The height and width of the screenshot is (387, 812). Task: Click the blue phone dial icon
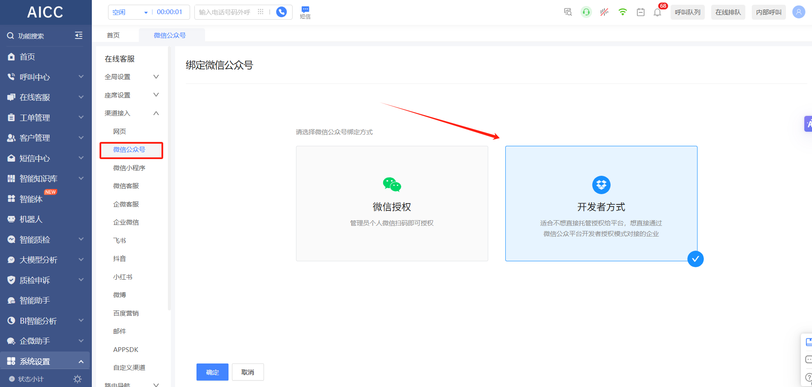281,12
